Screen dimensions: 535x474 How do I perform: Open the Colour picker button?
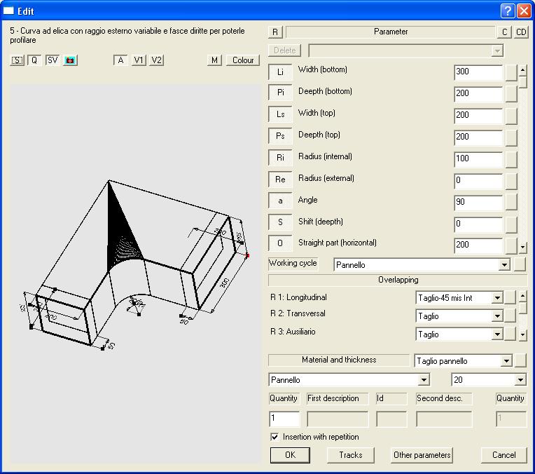243,60
